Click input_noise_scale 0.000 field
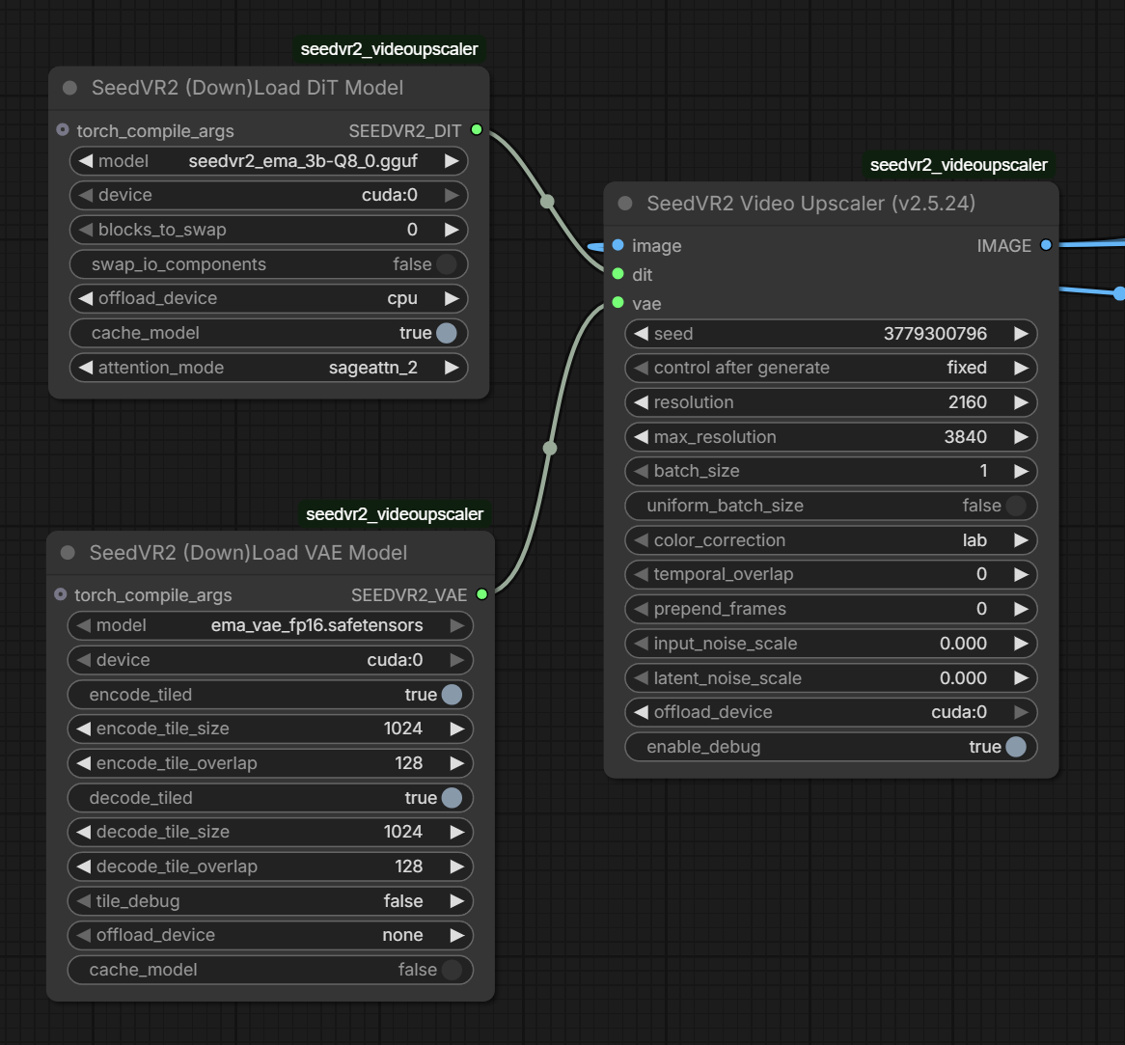This screenshot has width=1125, height=1045. (x=832, y=644)
